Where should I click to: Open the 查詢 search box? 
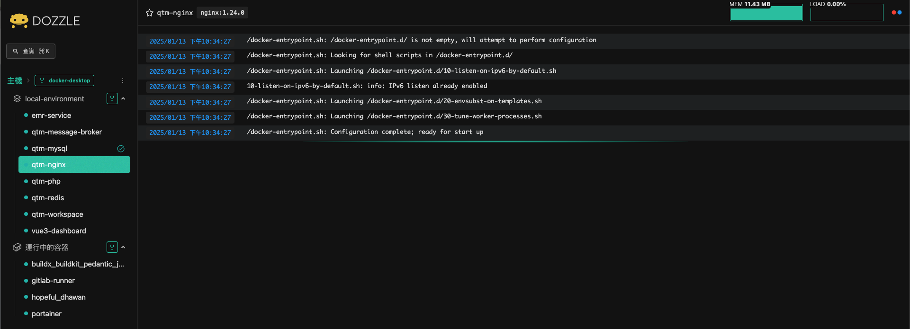[x=31, y=51]
